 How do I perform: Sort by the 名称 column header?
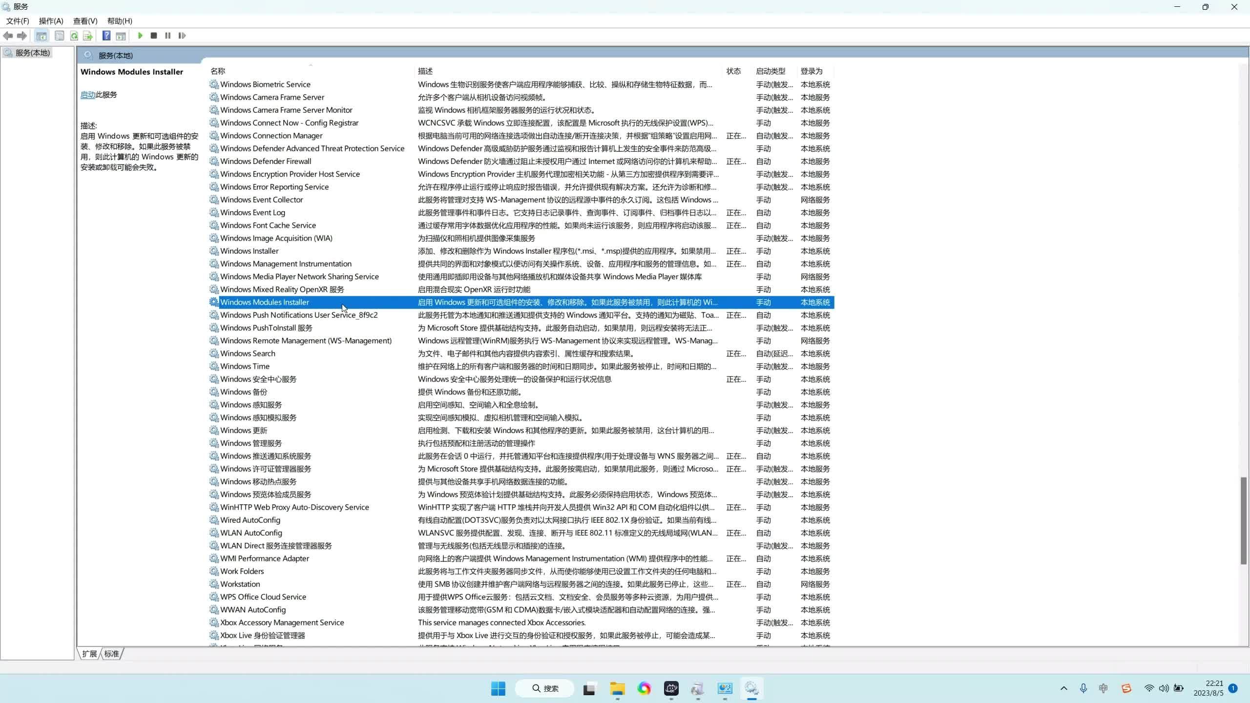click(x=311, y=71)
